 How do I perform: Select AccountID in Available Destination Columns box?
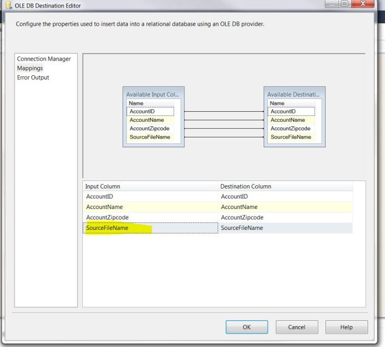(x=291, y=111)
